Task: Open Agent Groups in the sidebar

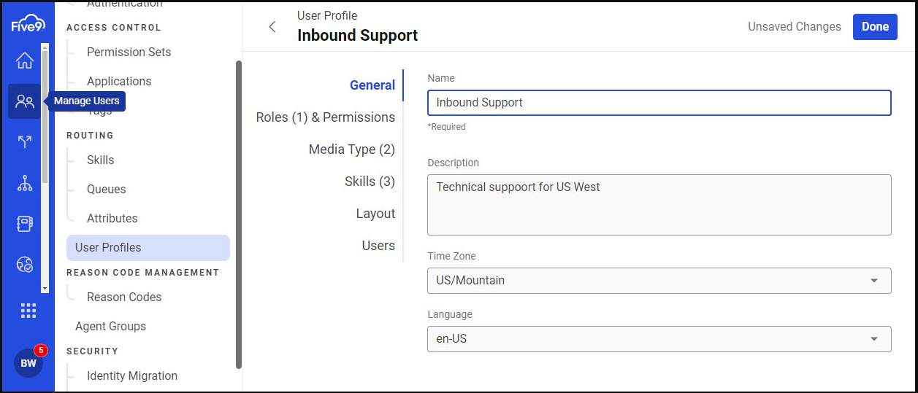Action: coord(110,327)
